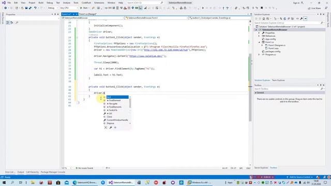Click the Save icon in the toolbar

pos(26,8)
